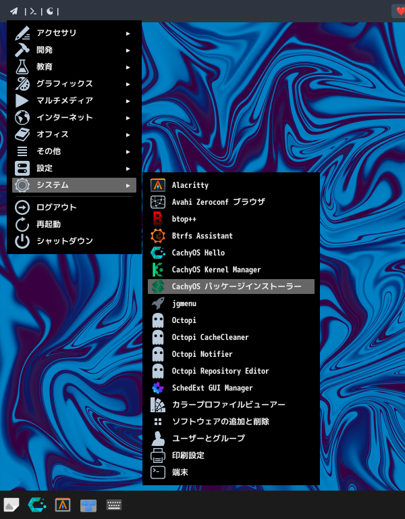This screenshot has height=519, width=405.
Task: Click the 設定 switches icon
Action: coord(22,168)
